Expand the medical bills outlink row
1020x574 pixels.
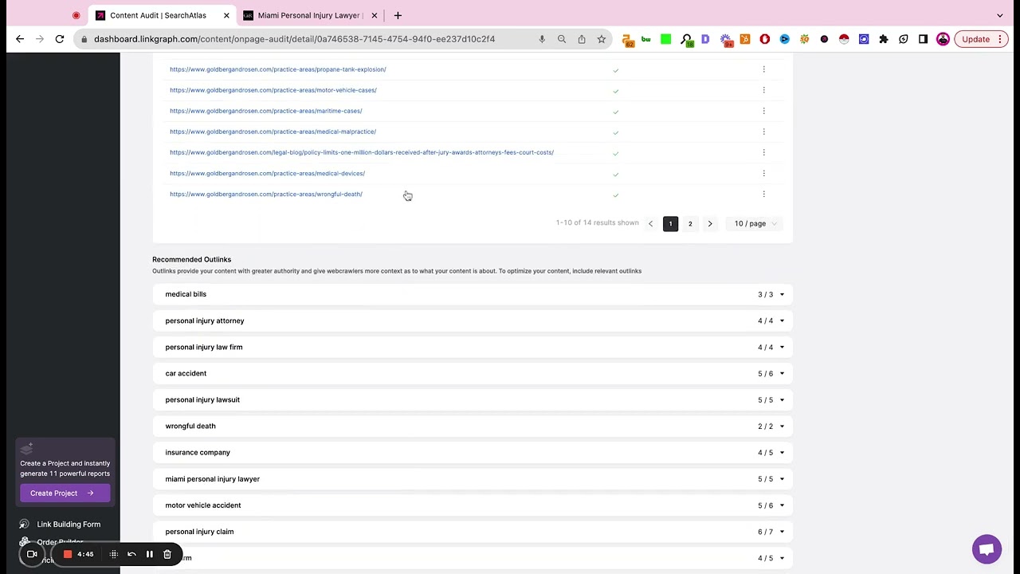(x=781, y=295)
